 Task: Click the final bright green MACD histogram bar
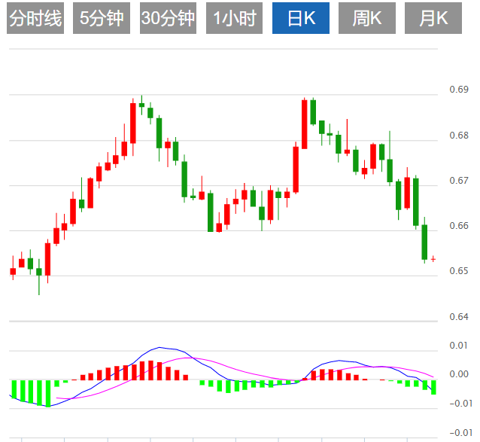click(433, 387)
